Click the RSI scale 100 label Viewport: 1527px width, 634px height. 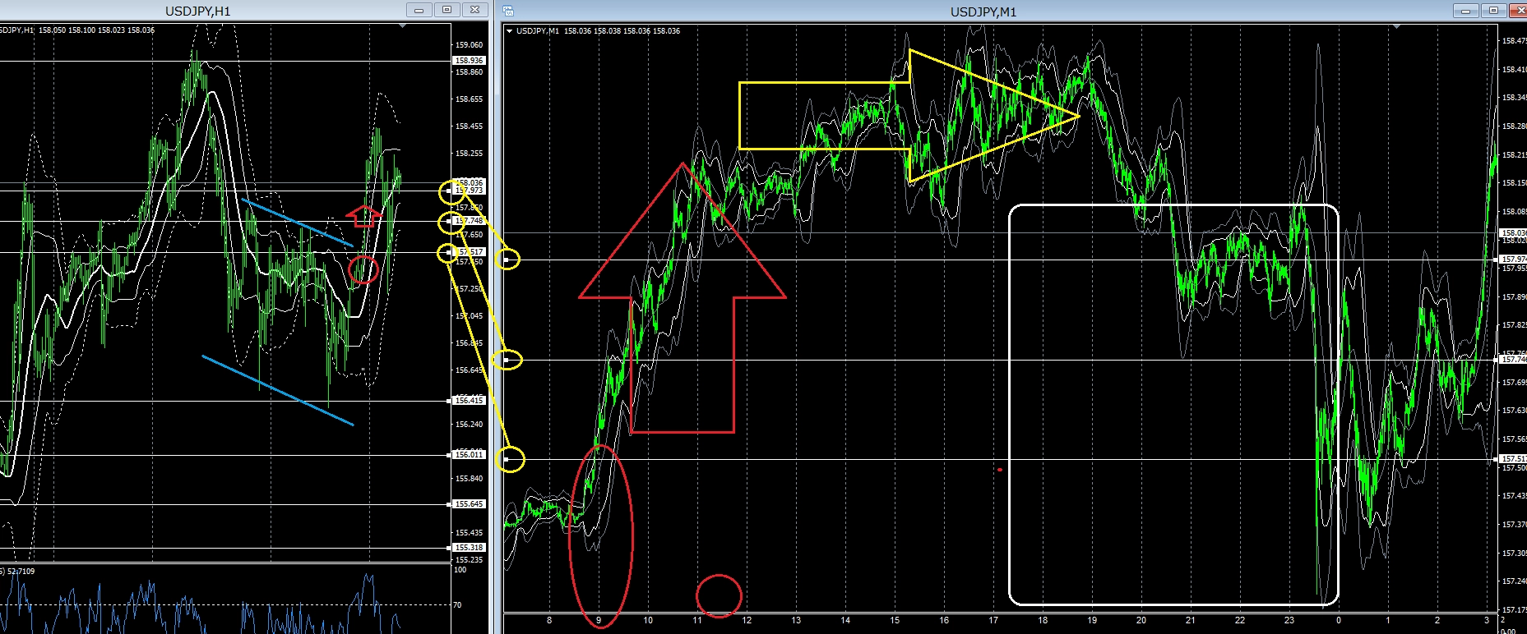460,570
